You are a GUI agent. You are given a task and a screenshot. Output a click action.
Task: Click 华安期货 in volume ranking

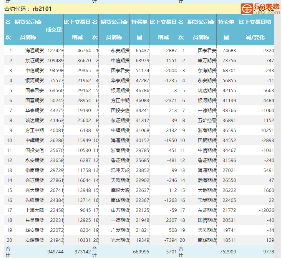pyautogui.click(x=35, y=230)
